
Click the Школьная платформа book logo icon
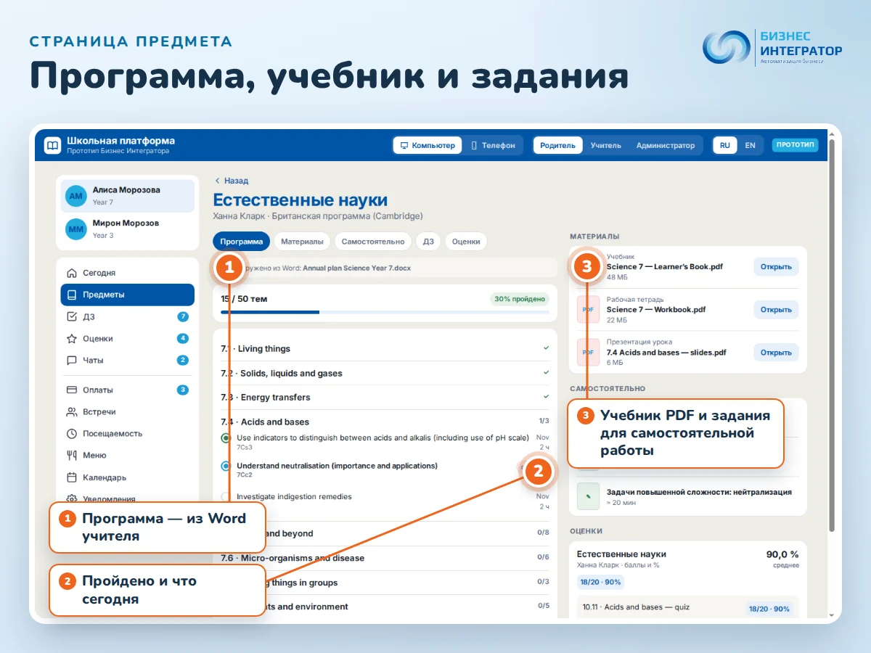point(52,146)
